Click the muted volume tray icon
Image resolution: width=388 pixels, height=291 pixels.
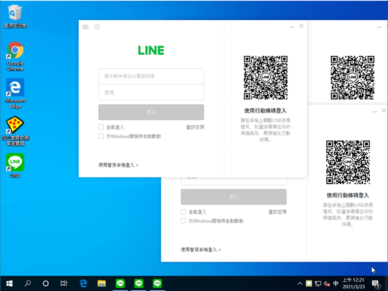[x=327, y=284]
